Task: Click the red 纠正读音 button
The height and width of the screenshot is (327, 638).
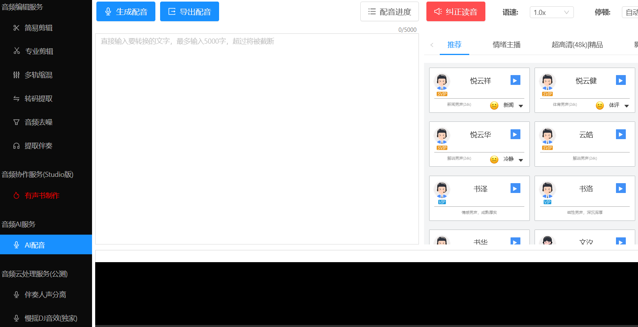Action: pos(456,11)
